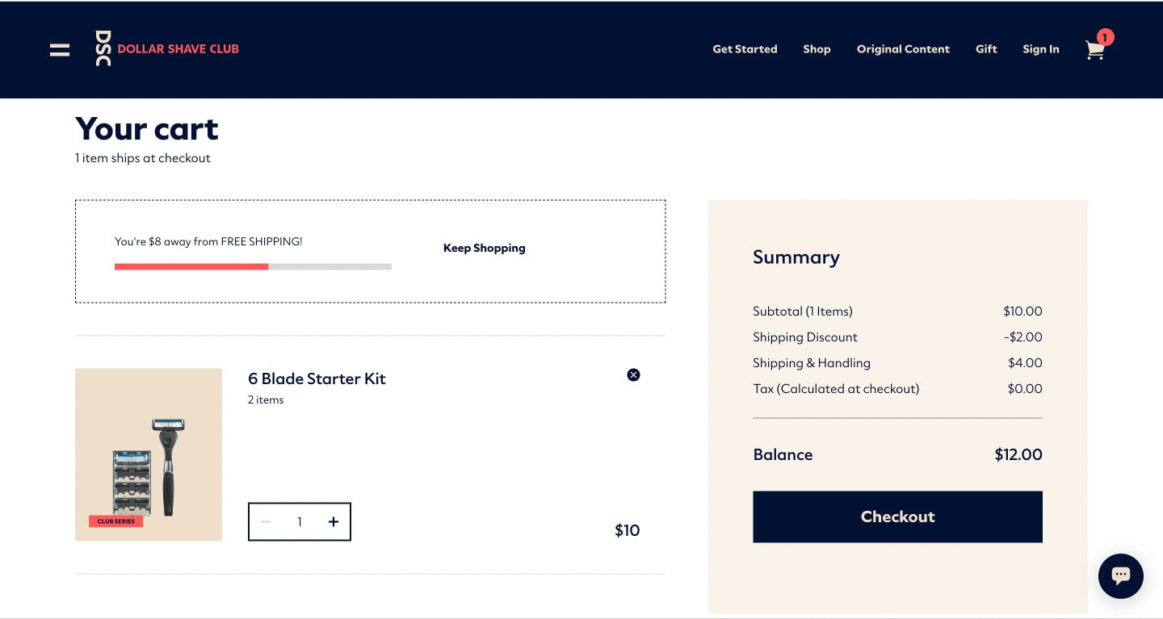The height and width of the screenshot is (619, 1163).
Task: Open the razor product thumbnail
Action: coord(149,454)
